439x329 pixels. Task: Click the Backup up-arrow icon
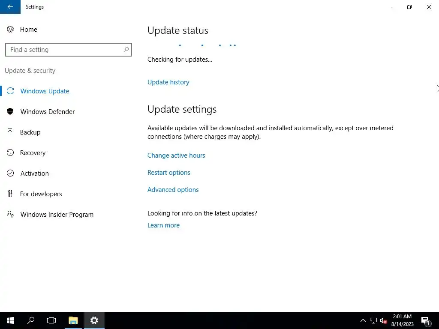coord(10,132)
